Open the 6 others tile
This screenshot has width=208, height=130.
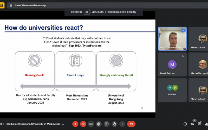(172, 90)
